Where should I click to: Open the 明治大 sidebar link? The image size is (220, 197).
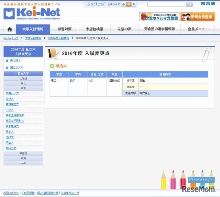click(10, 143)
